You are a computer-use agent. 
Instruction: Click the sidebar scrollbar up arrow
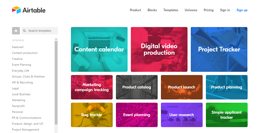pos(56,40)
